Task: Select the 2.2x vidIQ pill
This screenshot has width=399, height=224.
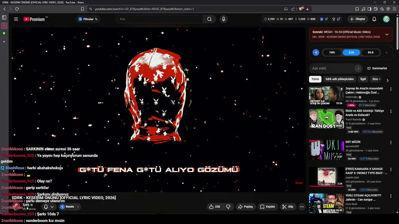Action: pos(351,52)
